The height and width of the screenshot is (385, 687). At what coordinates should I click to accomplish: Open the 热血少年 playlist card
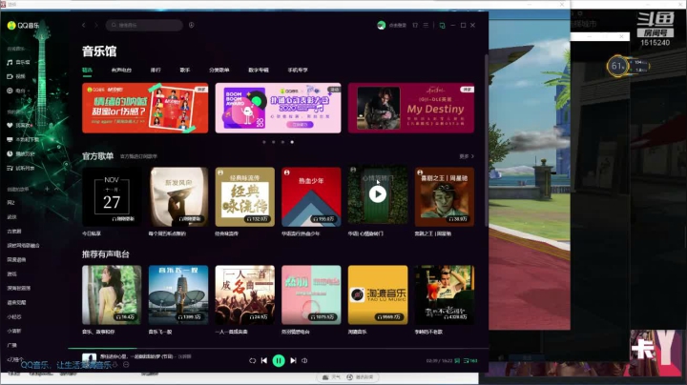tap(311, 197)
